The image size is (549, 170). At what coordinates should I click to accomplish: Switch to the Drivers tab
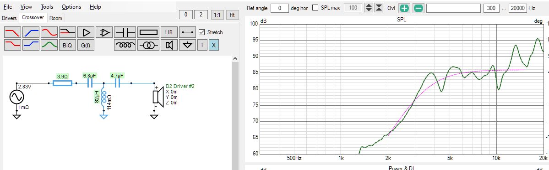[x=10, y=18]
